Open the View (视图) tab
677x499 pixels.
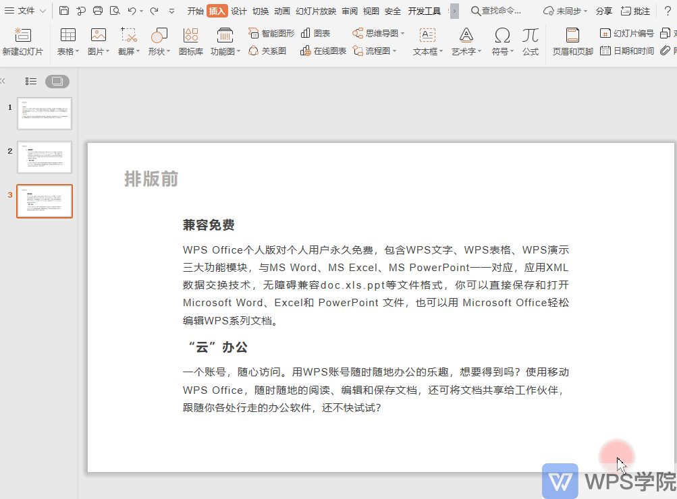pos(371,11)
